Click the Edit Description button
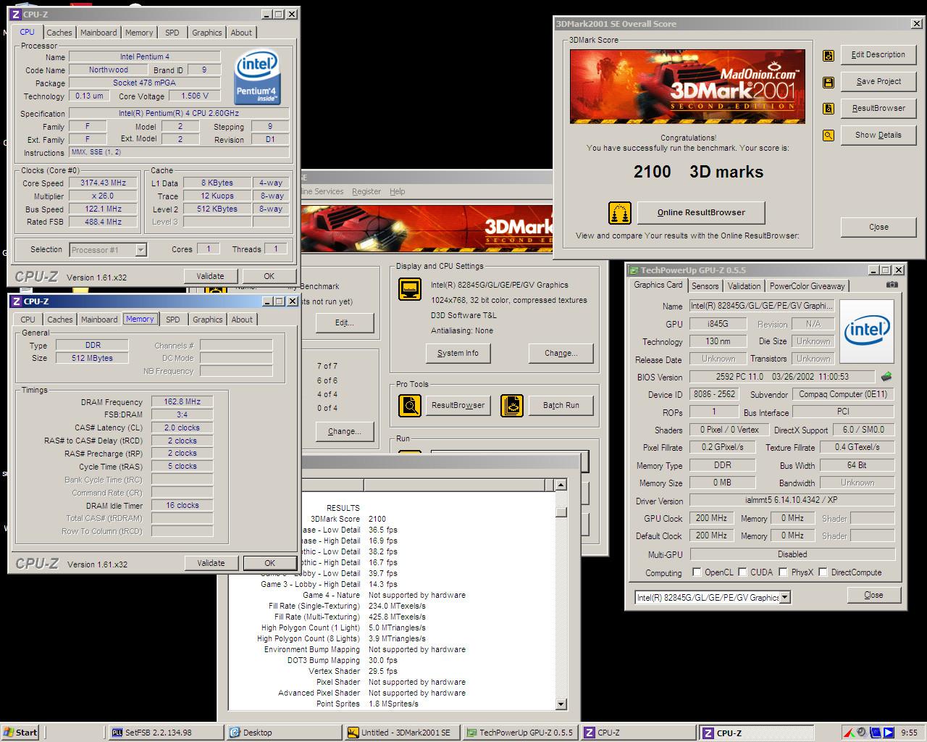 click(x=878, y=55)
